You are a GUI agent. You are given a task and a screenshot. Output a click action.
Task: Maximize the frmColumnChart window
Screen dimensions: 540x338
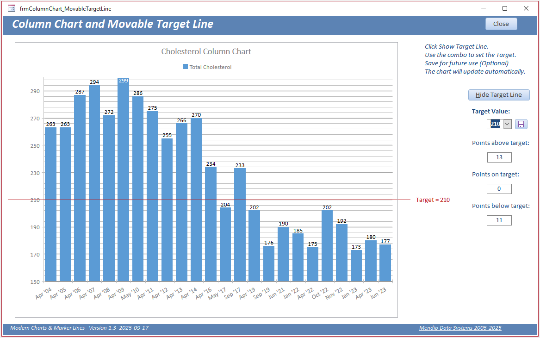pos(505,8)
